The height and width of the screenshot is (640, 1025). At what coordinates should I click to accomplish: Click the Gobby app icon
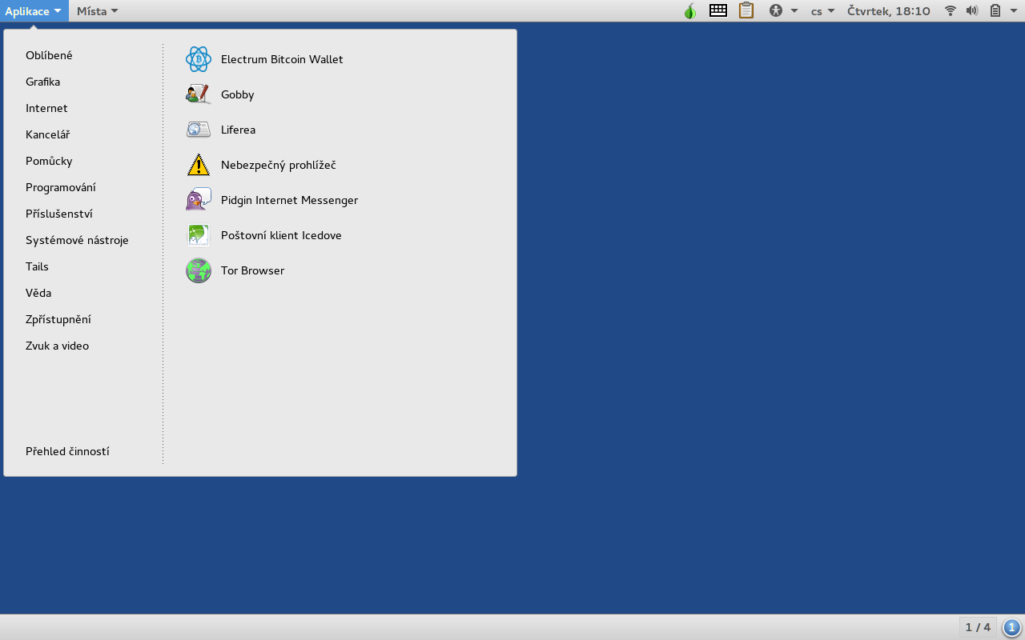point(199,94)
